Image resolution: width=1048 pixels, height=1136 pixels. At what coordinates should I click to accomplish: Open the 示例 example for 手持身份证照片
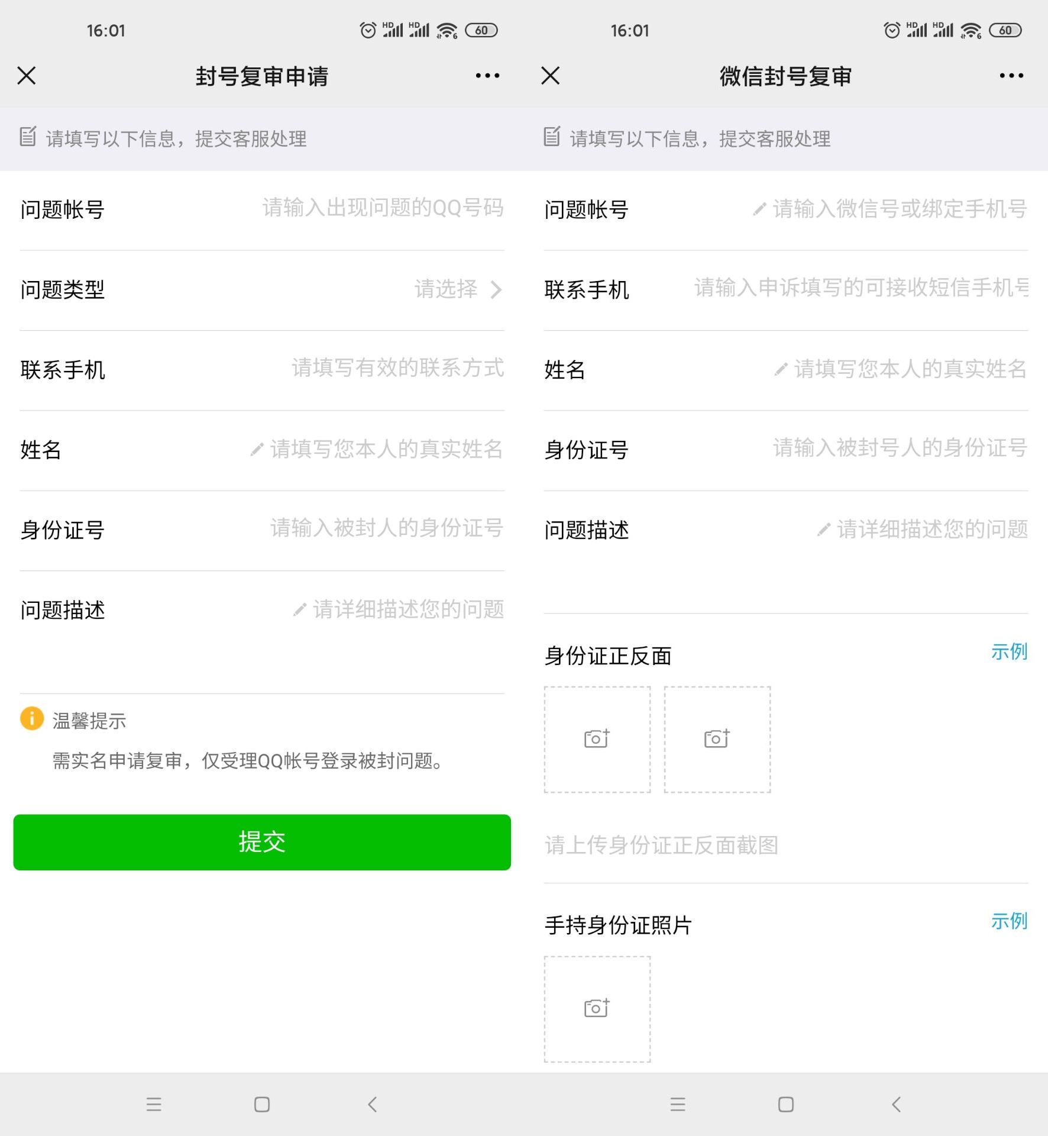click(x=1010, y=921)
